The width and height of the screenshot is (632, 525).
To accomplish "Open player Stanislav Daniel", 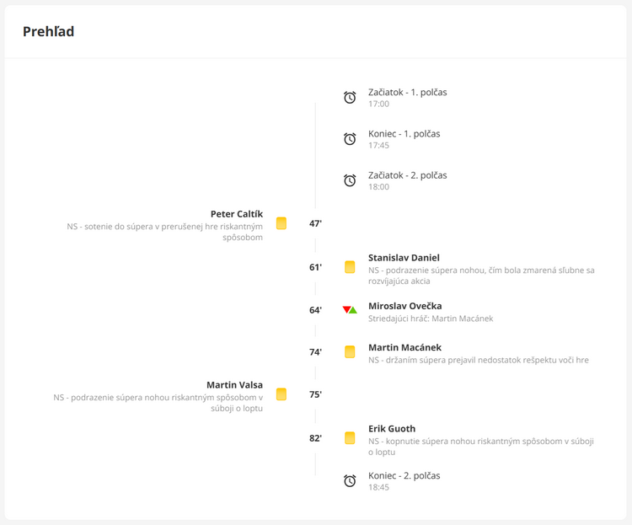I will [404, 258].
